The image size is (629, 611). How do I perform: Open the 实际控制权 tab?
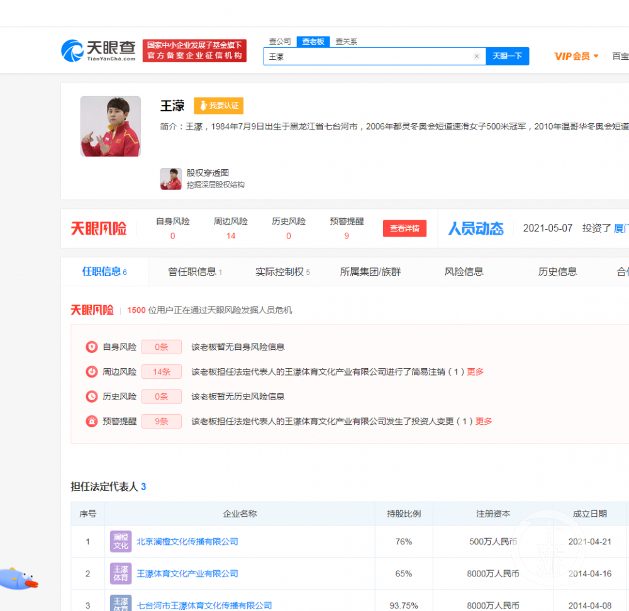point(279,271)
